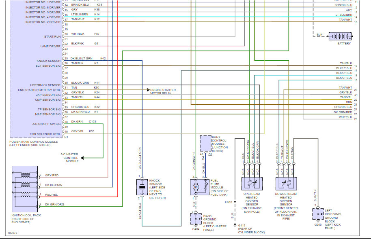This screenshot has height=239, width=371.
Task: Click the left kick panel ground block symbol
Action: [318, 214]
